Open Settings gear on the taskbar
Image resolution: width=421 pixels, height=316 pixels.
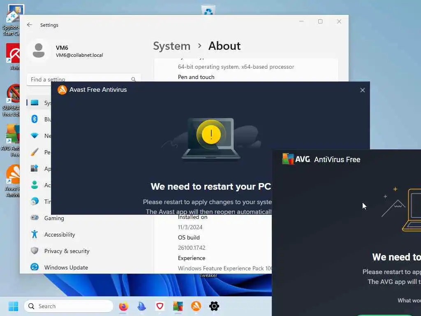(214, 306)
